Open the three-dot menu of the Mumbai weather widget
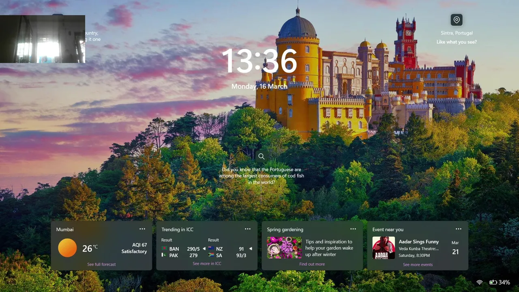Viewport: 519px width, 292px height. (x=142, y=229)
